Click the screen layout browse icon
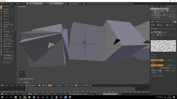The height and width of the screenshot is (99, 177). 27,4
